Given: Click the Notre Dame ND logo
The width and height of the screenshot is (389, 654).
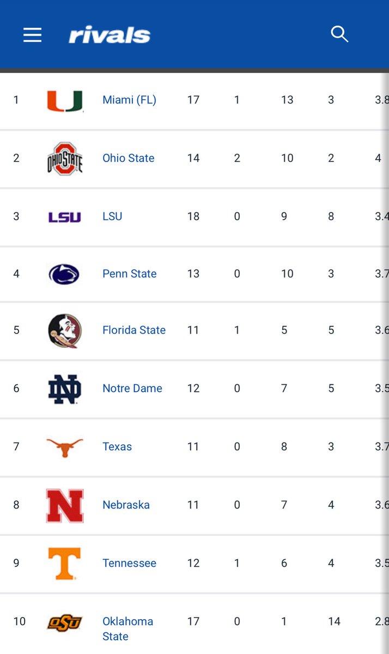Looking at the screenshot, I should [x=64, y=389].
